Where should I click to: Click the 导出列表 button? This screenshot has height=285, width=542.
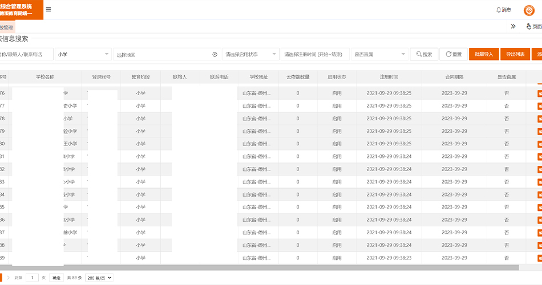[x=515, y=55]
